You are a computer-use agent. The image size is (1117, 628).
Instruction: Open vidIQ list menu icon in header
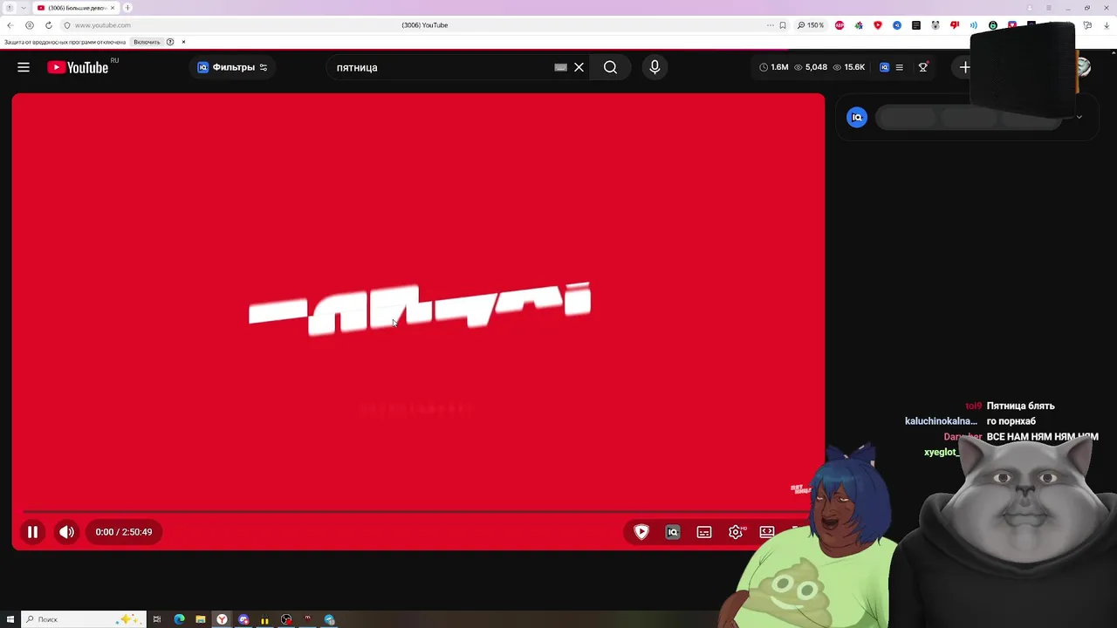pyautogui.click(x=900, y=67)
